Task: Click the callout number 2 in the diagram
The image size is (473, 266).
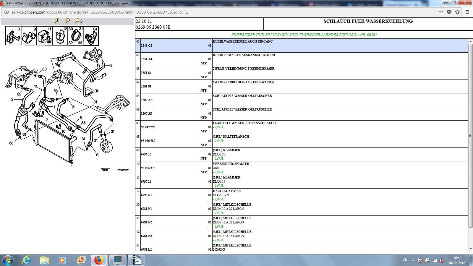Action: click(12, 99)
